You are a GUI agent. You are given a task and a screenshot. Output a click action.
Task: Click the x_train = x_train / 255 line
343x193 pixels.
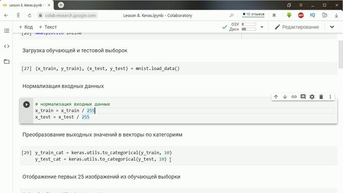pos(65,111)
